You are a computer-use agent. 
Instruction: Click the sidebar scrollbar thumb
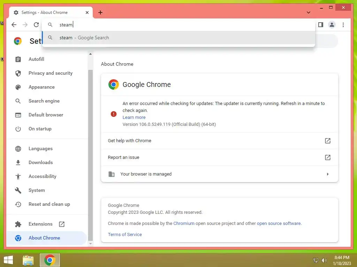click(x=90, y=155)
